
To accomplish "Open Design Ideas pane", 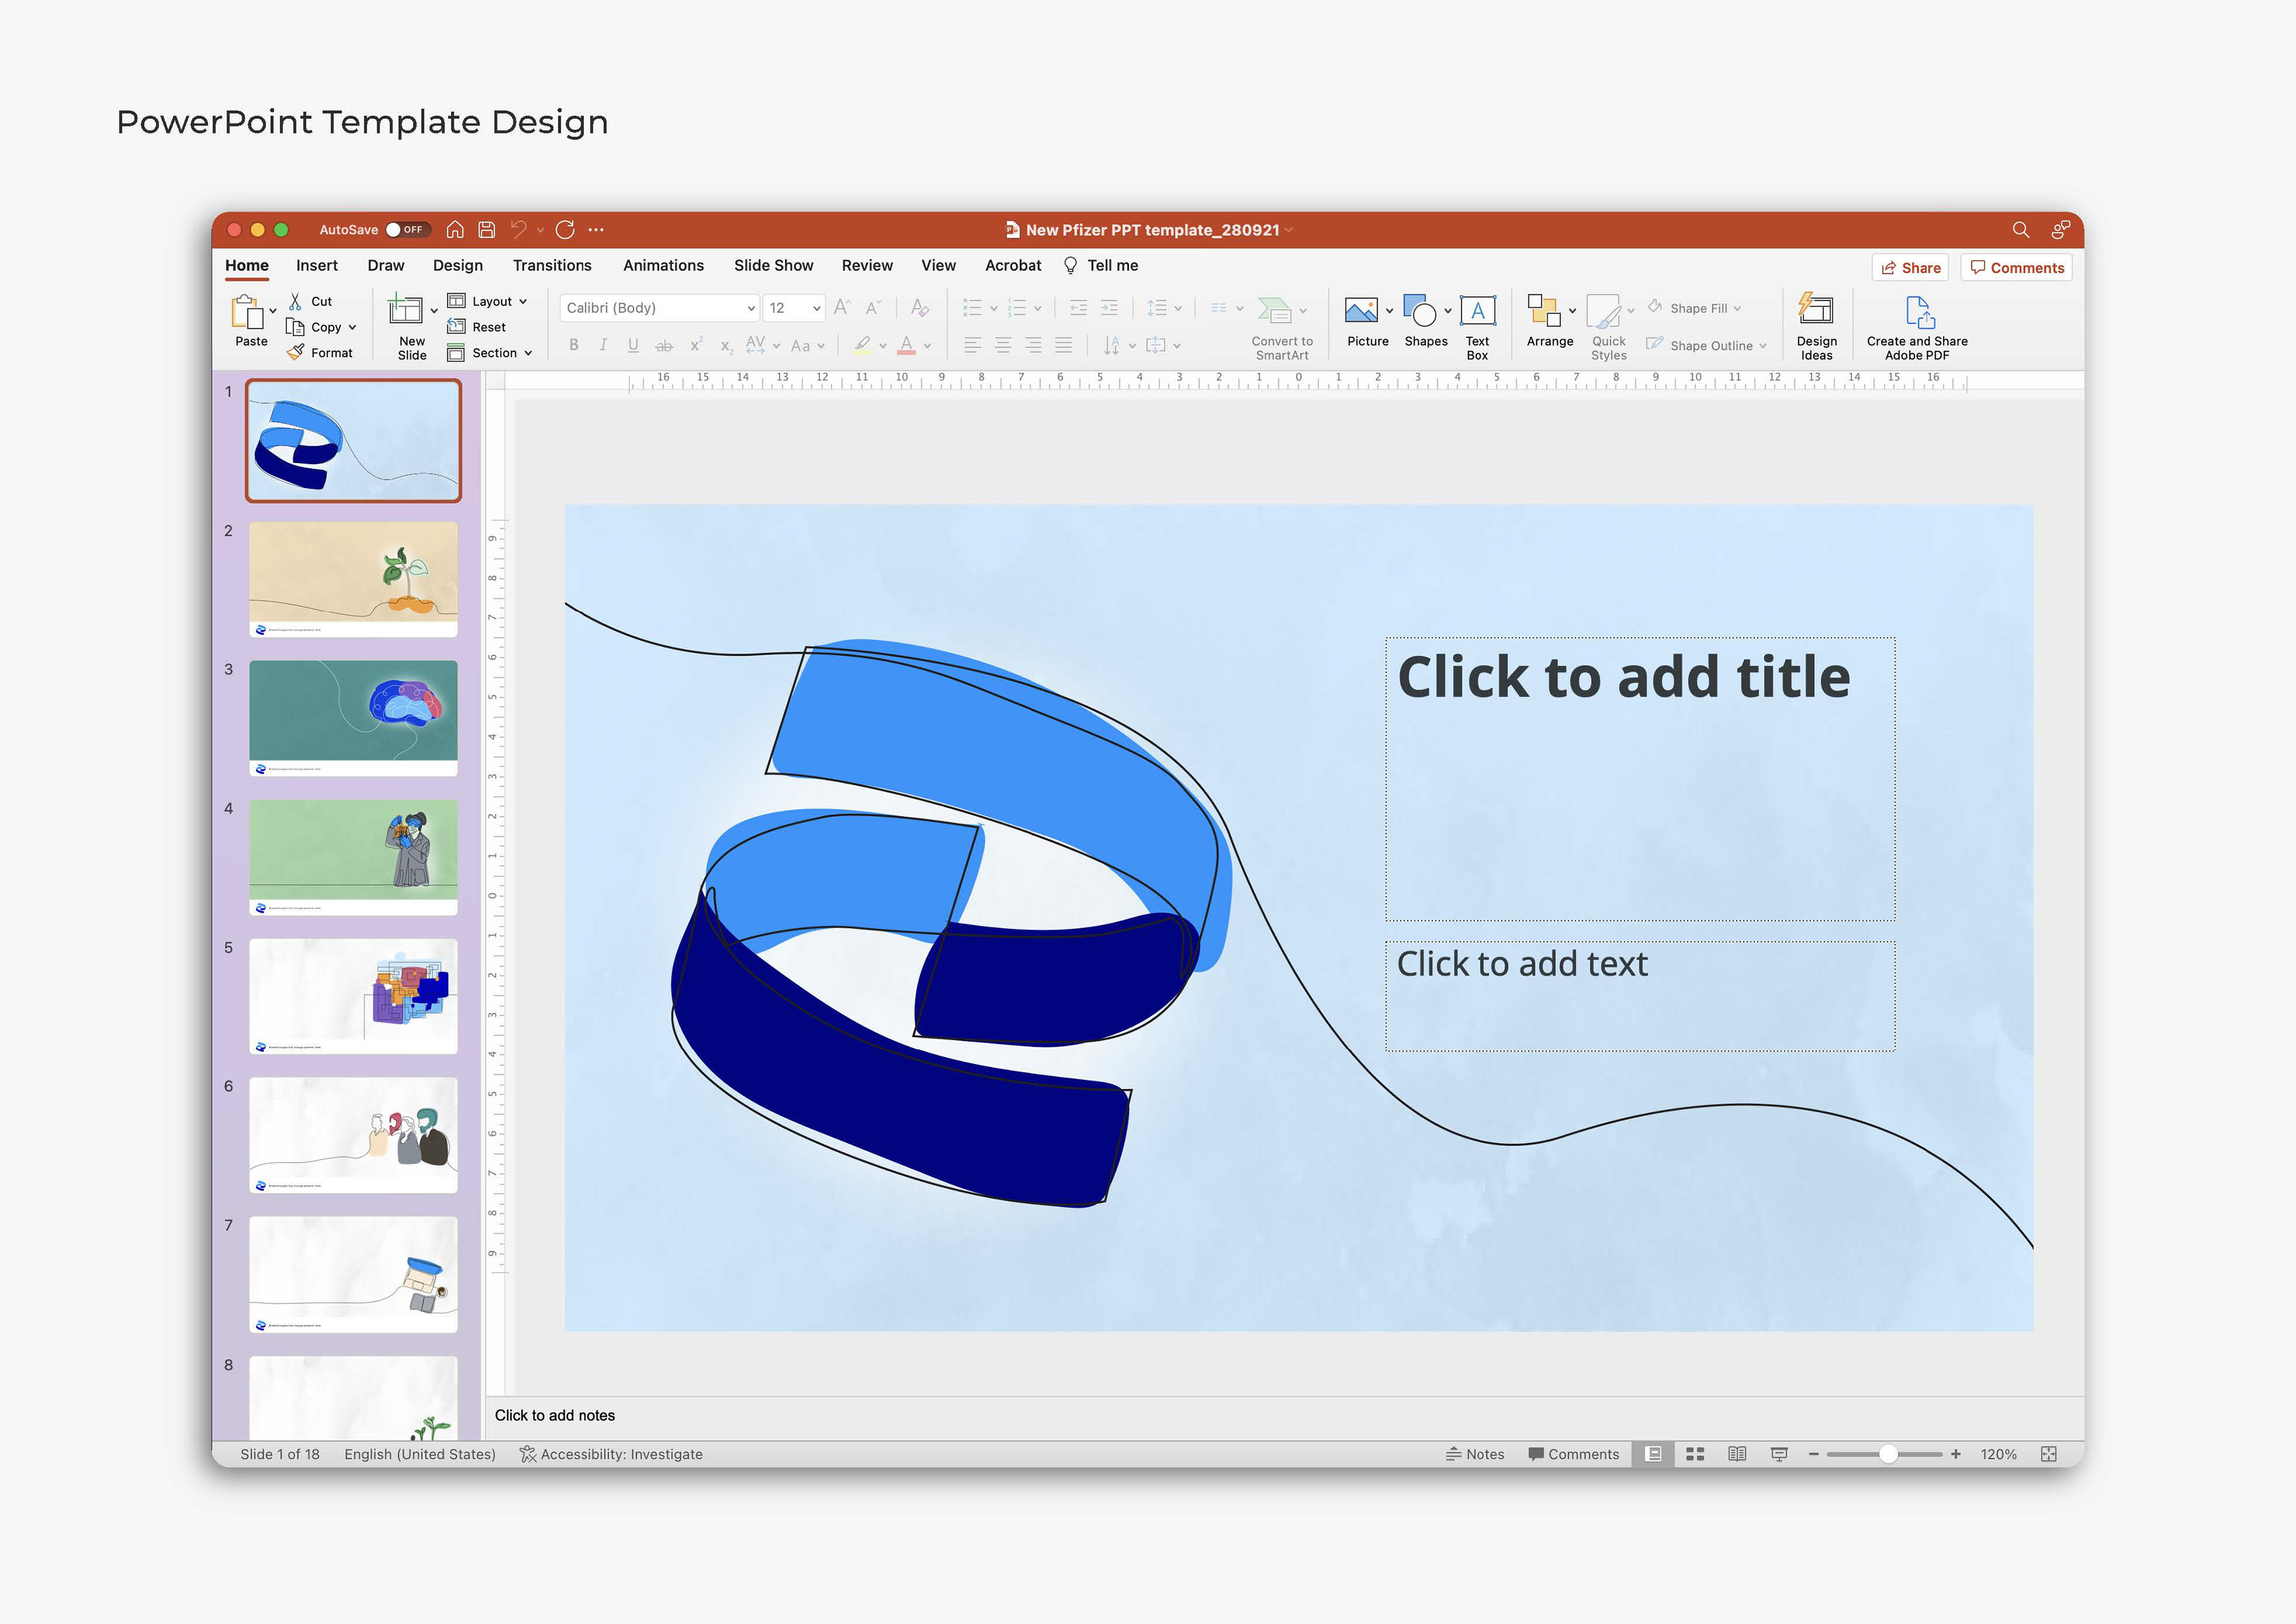I will (x=1816, y=326).
